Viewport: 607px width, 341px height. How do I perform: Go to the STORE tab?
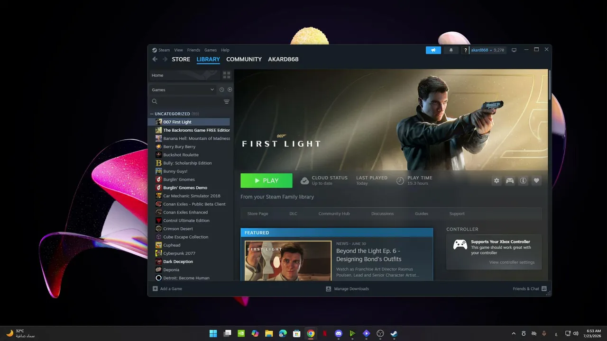click(181, 59)
